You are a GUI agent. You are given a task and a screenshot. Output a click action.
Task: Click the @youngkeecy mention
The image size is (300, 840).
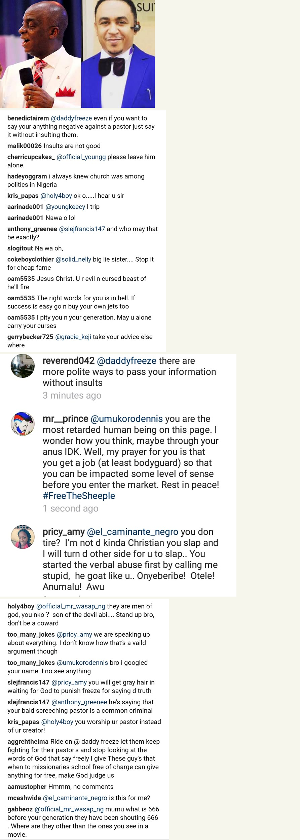point(65,207)
